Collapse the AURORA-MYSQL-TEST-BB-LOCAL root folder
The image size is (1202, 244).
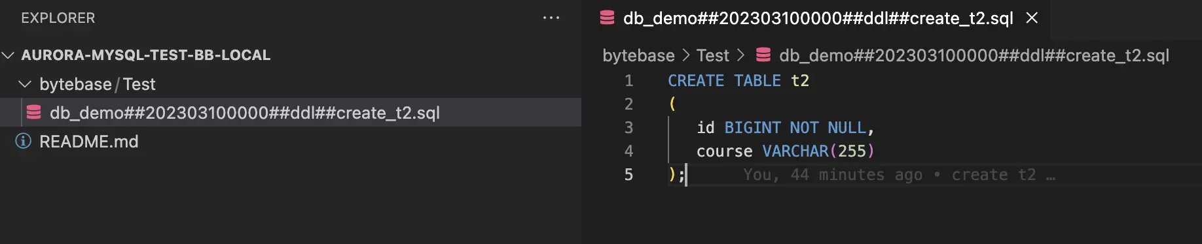(9, 55)
